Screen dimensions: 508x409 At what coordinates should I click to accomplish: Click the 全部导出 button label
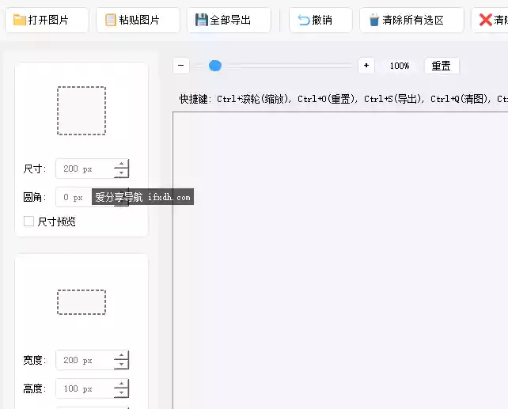pos(230,20)
